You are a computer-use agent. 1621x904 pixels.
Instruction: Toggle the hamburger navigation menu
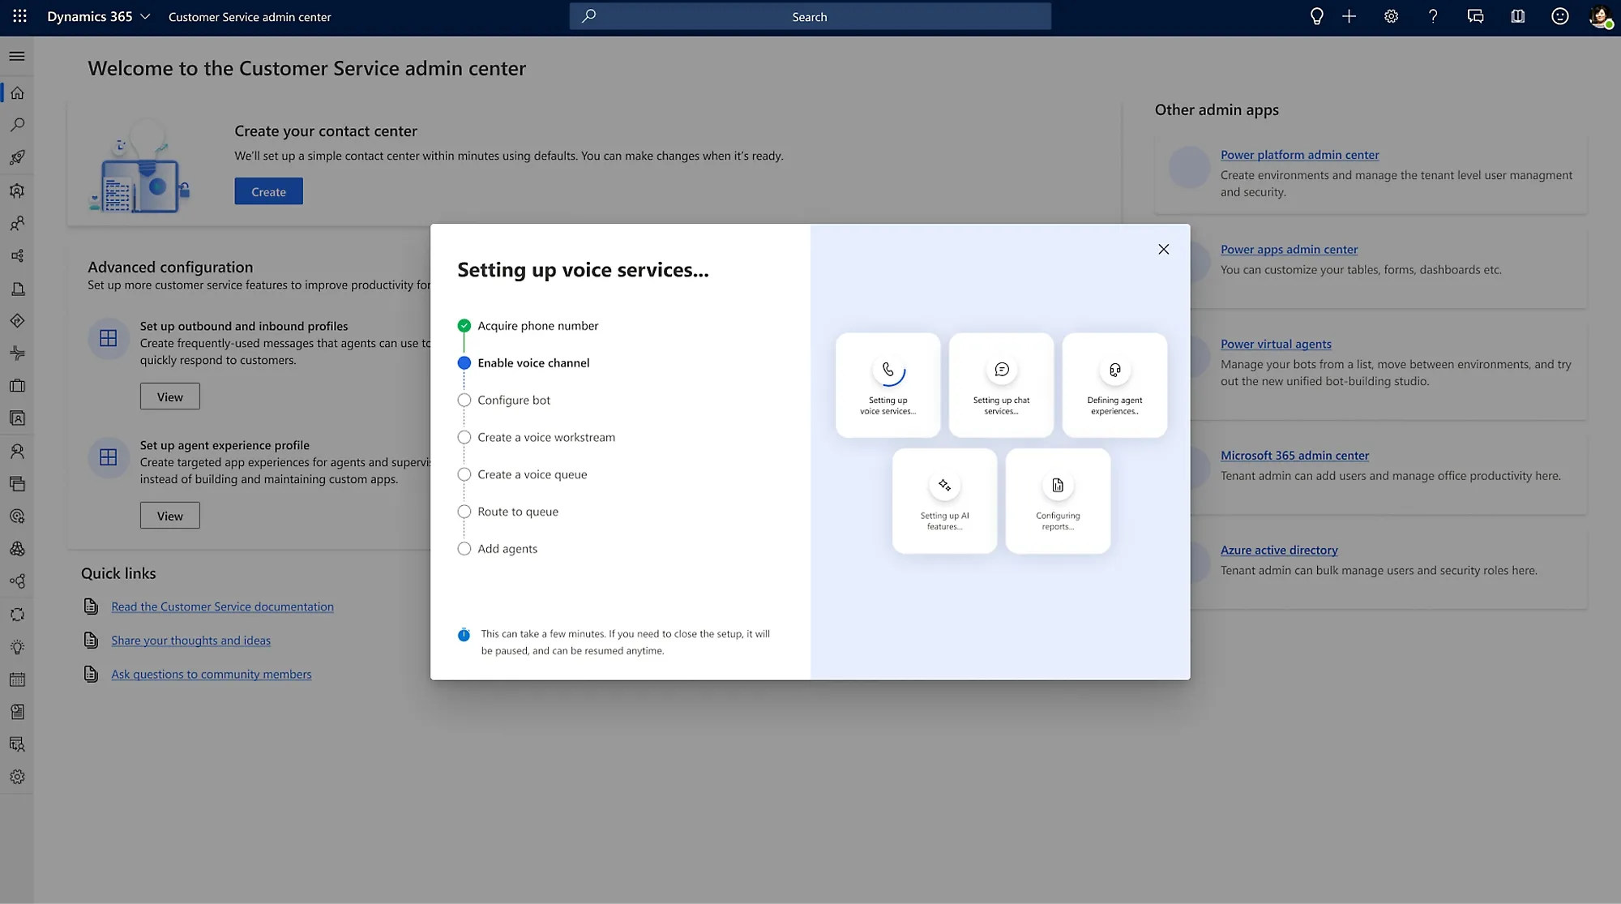[17, 56]
